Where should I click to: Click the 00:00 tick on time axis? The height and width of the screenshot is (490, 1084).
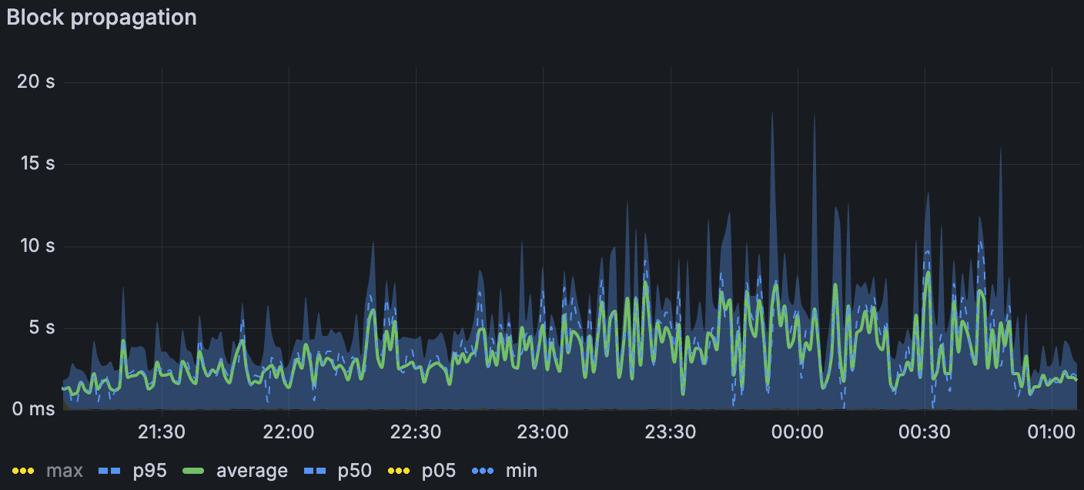(x=797, y=432)
